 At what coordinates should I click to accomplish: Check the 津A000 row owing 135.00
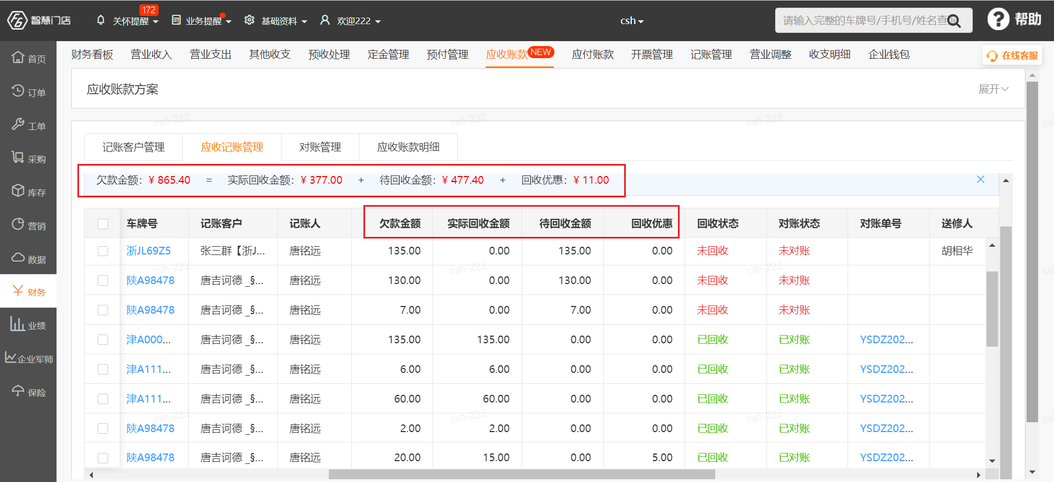click(103, 340)
